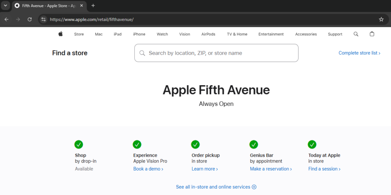The image size is (391, 195).
Task: Click the Order pickup label
Action: click(x=206, y=155)
